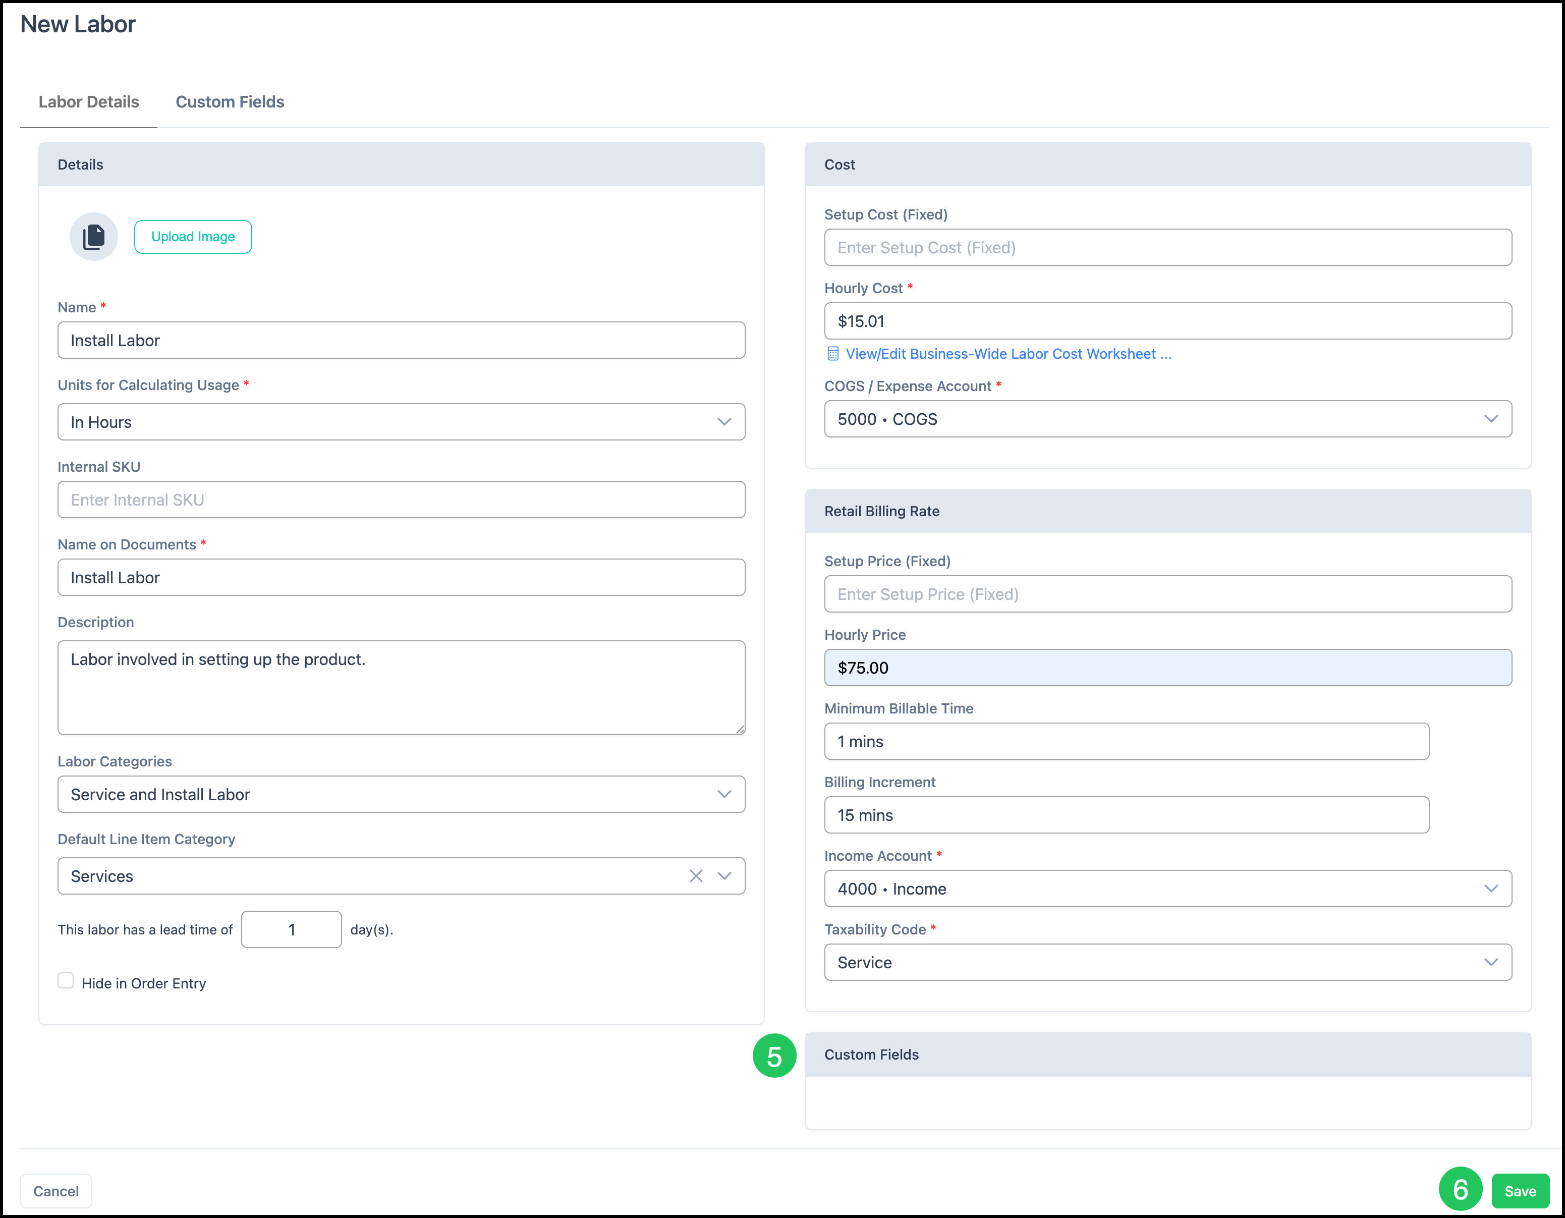
Task: Expand the Labor Categories dropdown
Action: pos(401,795)
